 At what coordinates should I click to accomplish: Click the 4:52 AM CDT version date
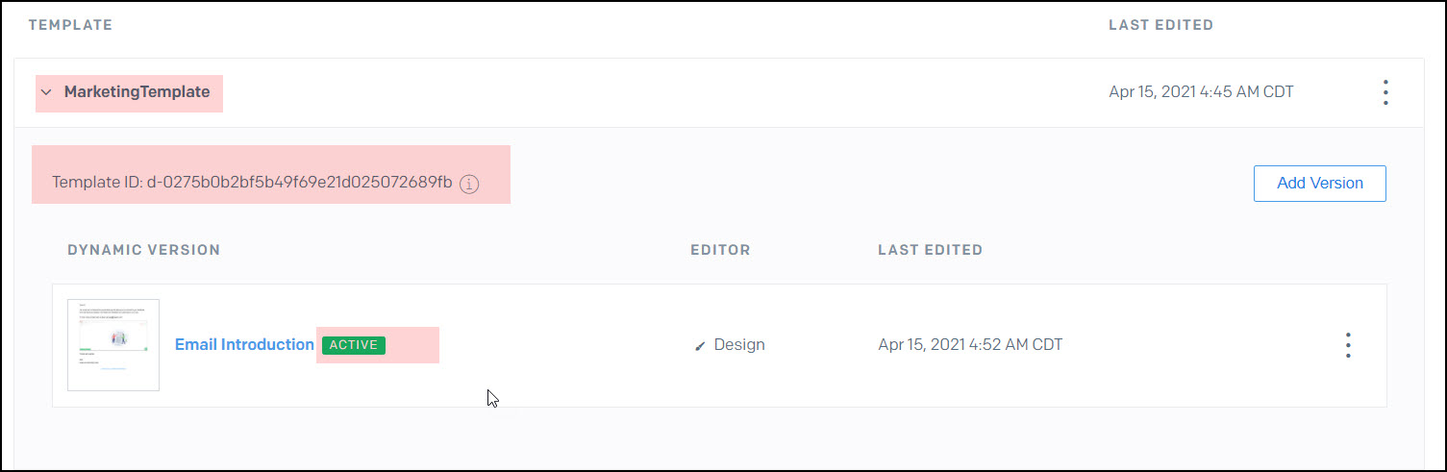coord(970,345)
